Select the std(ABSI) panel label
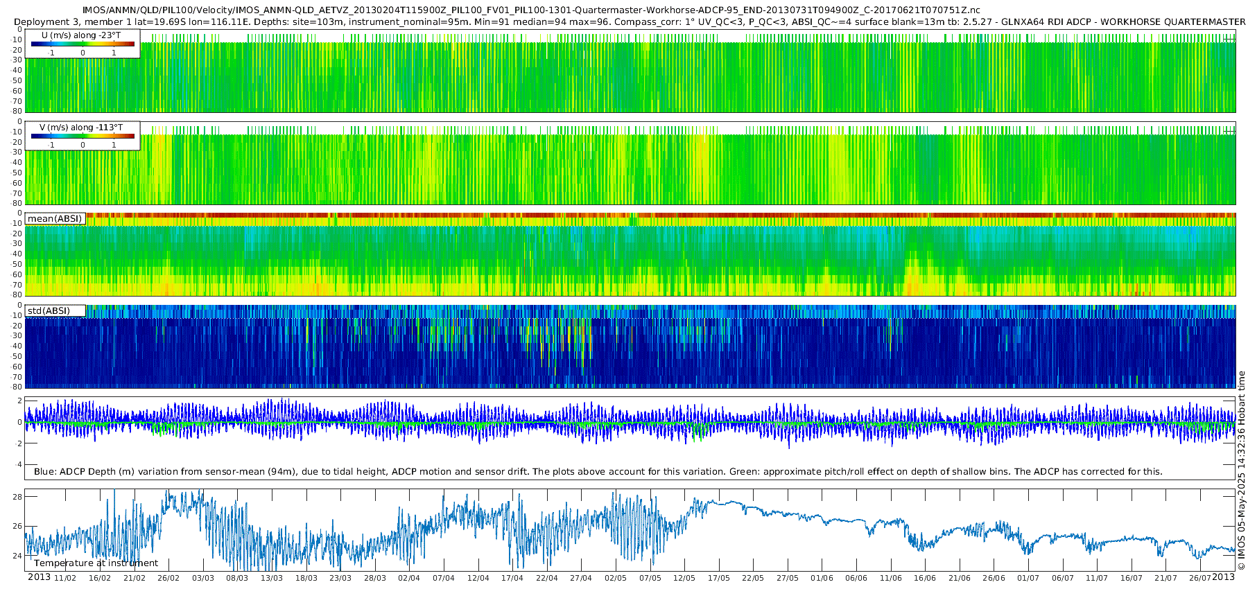1248x589 pixels. pyautogui.click(x=49, y=310)
